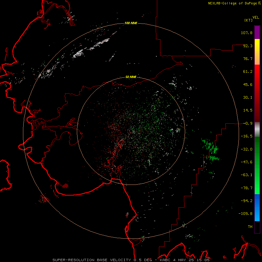Click the -94.2 legend value

click(247, 201)
